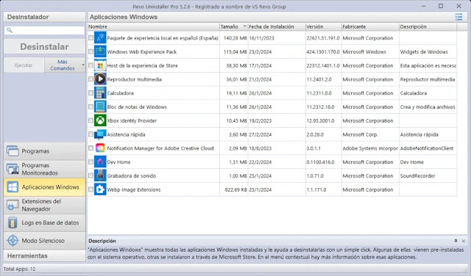This screenshot has width=471, height=276.
Task: Switch to Modo Silencioso
Action: [44, 241]
